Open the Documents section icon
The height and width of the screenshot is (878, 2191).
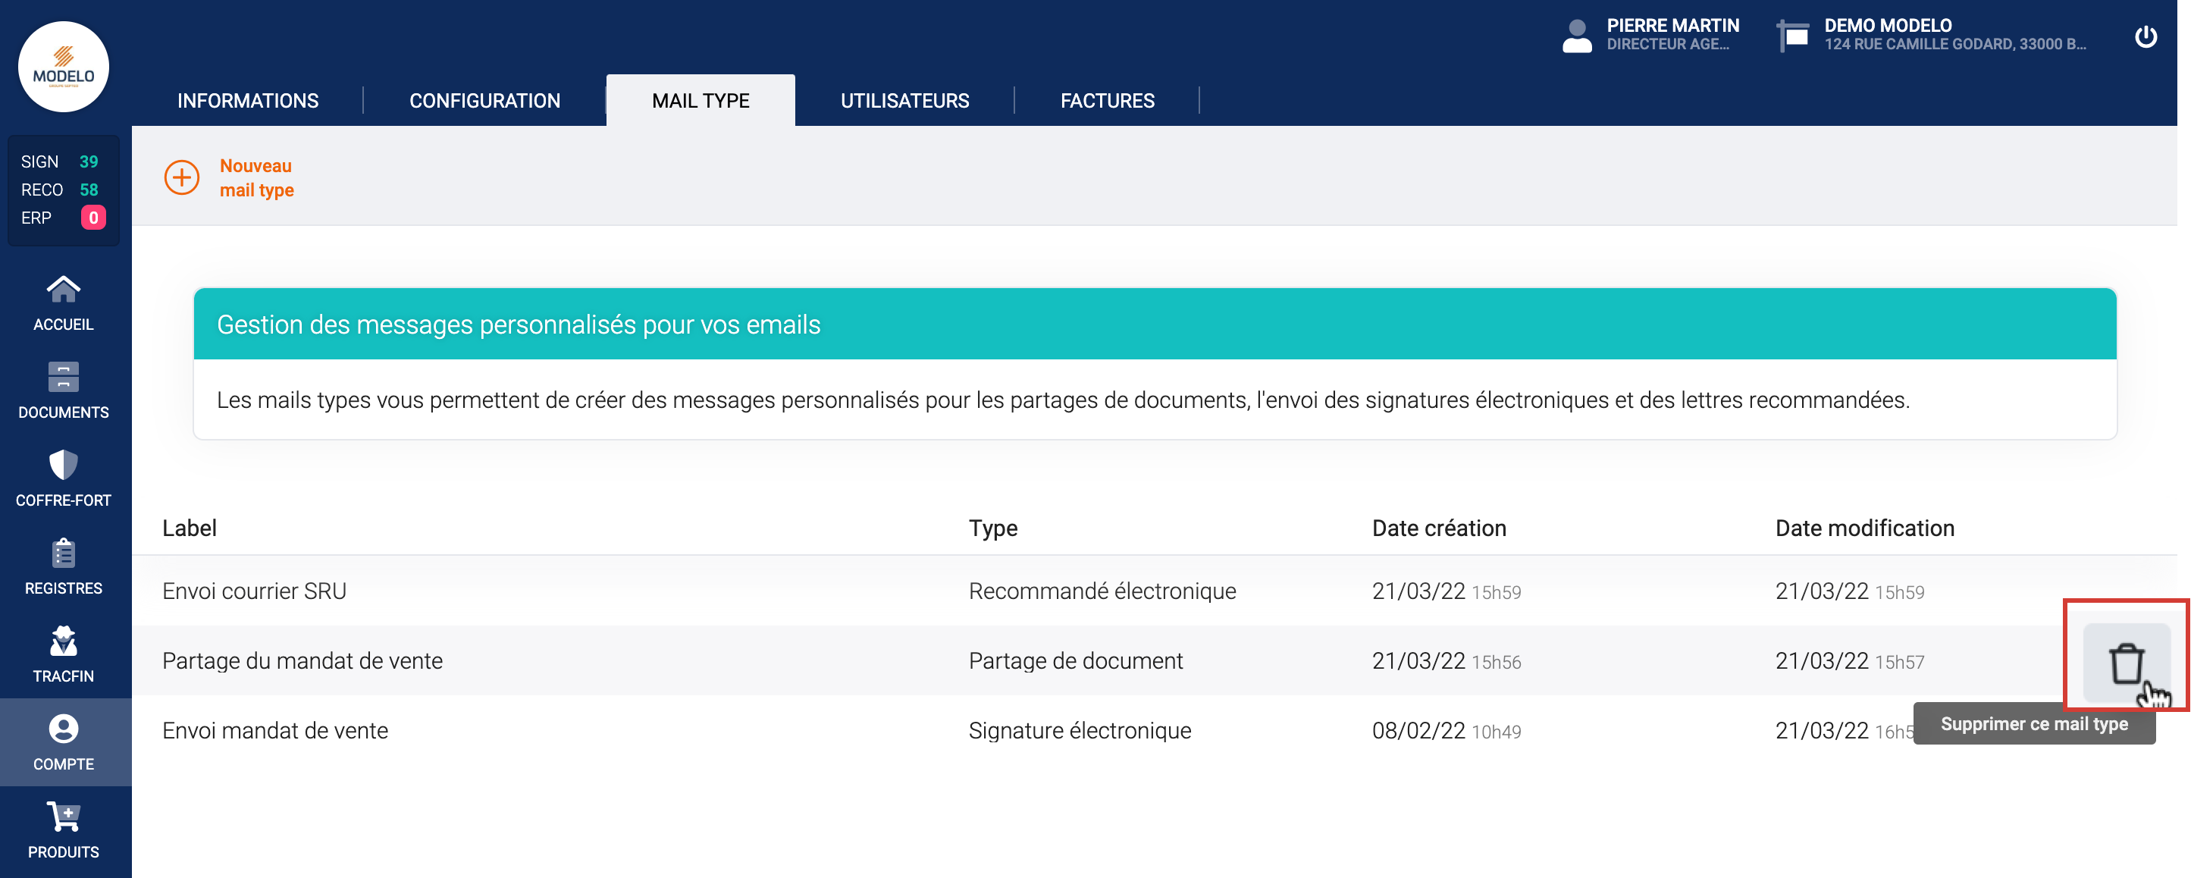[x=63, y=378]
